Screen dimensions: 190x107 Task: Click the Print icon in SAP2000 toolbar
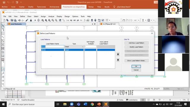(15, 20)
